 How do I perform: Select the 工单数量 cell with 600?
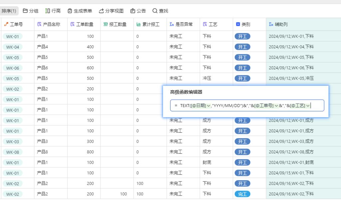click(x=84, y=68)
